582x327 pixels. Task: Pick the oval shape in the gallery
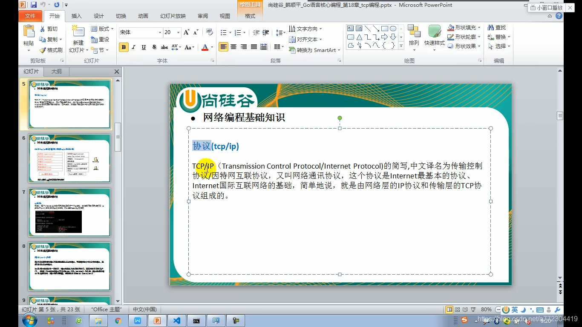tap(393, 29)
